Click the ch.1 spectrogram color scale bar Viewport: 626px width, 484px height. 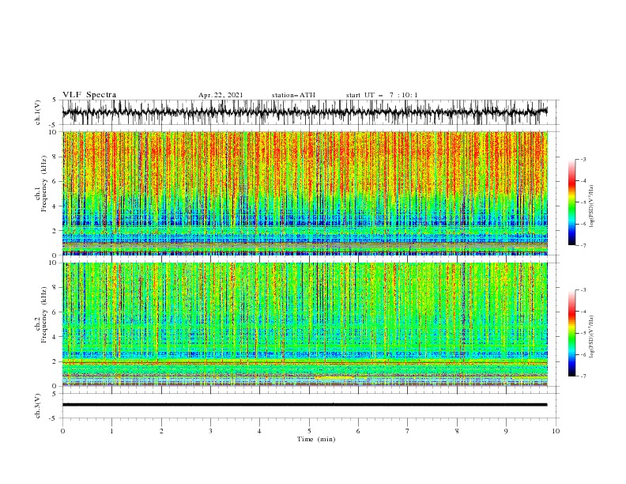572,202
